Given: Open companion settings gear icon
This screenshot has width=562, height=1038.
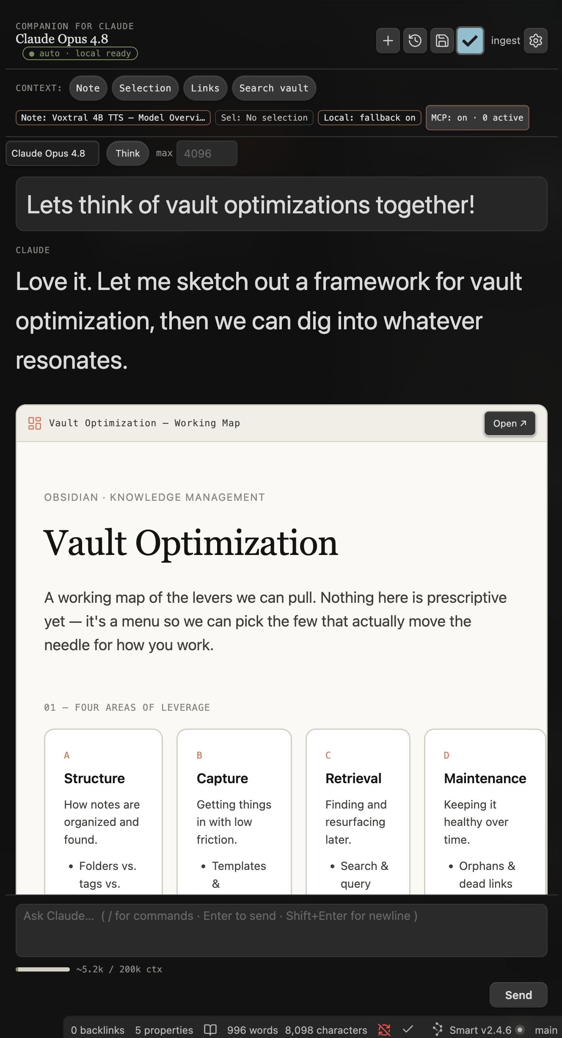Looking at the screenshot, I should (x=535, y=41).
